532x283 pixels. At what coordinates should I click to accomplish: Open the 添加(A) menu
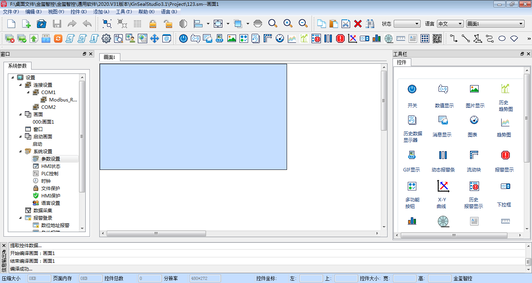click(x=101, y=12)
